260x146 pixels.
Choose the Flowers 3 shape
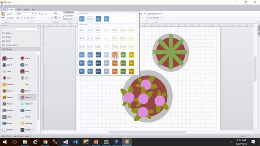pyautogui.click(x=8, y=97)
